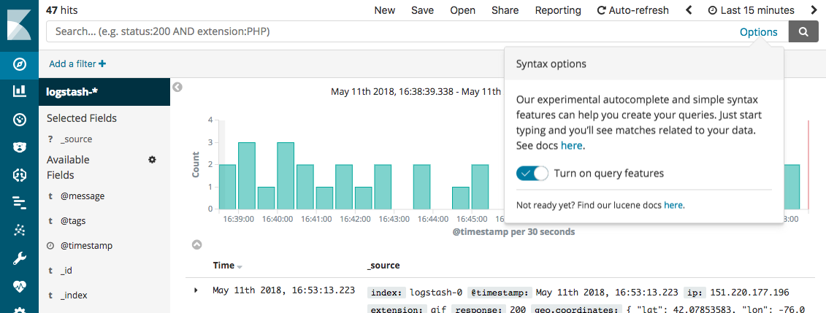Open Monitoring heartbeat icon
This screenshot has width=826, height=313.
tap(20, 286)
